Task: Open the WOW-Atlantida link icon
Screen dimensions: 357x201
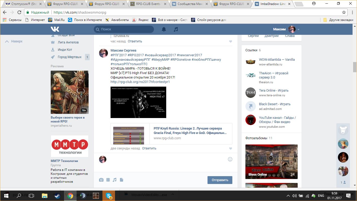Action: point(250,62)
